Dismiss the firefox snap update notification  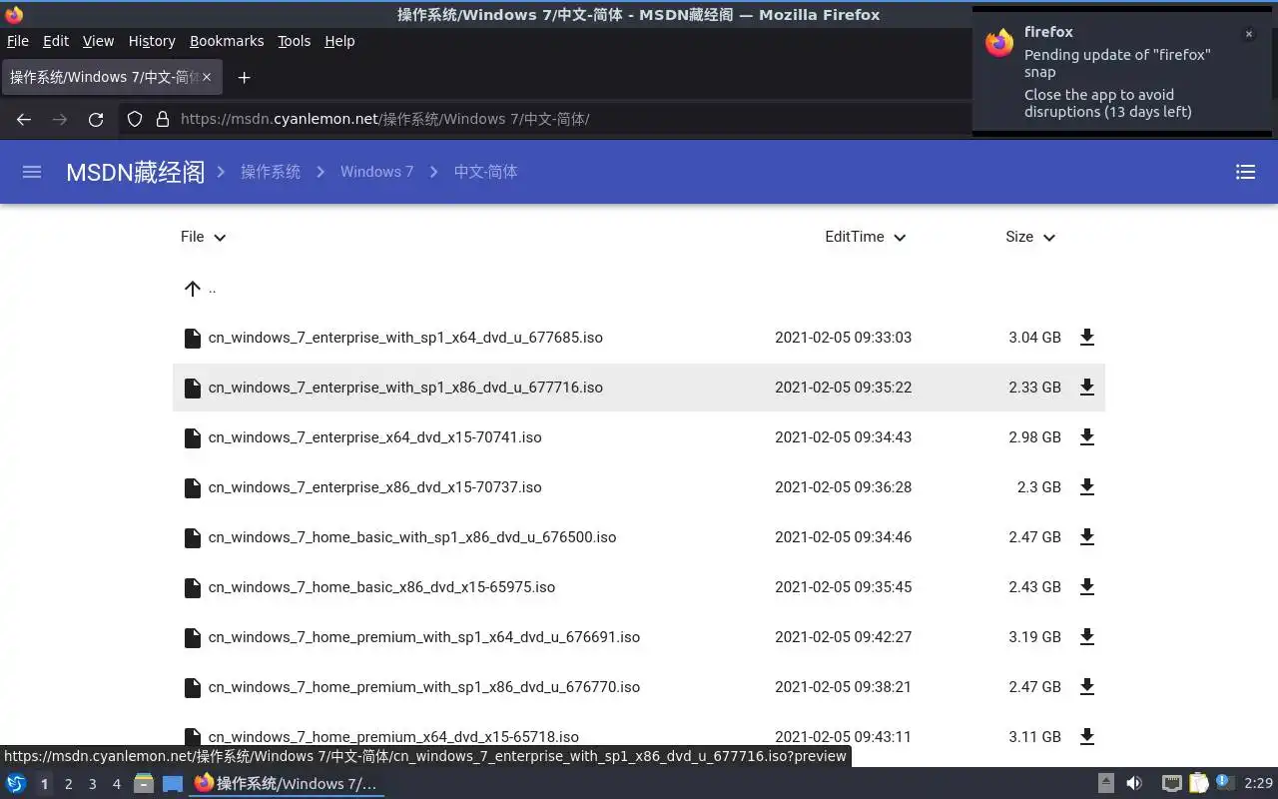[x=1248, y=34]
